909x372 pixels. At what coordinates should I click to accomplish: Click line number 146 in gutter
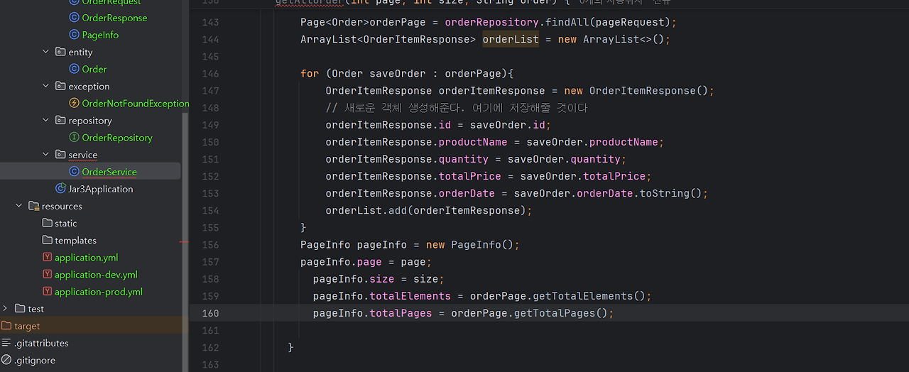point(210,74)
